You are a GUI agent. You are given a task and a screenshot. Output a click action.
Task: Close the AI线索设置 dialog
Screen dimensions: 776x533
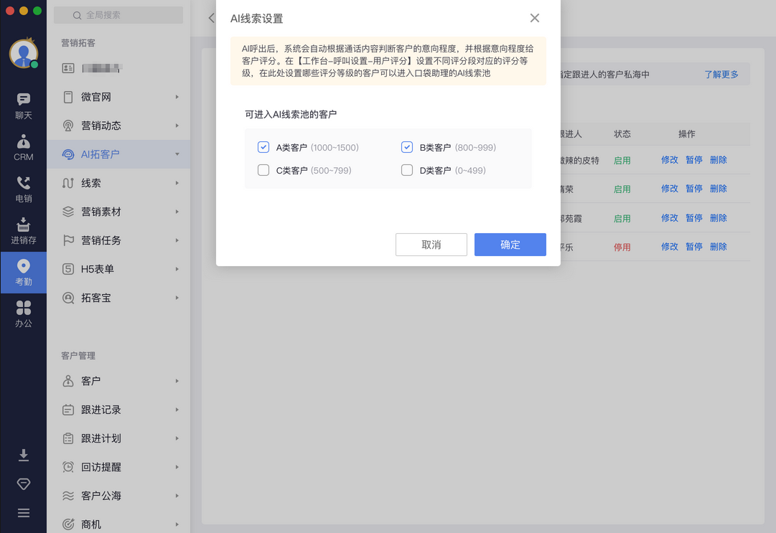pos(535,18)
